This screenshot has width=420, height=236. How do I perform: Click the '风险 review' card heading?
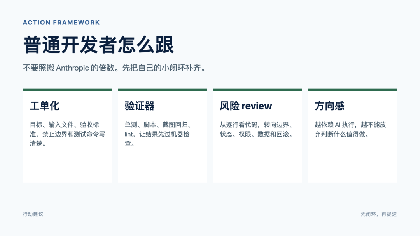[246, 106]
